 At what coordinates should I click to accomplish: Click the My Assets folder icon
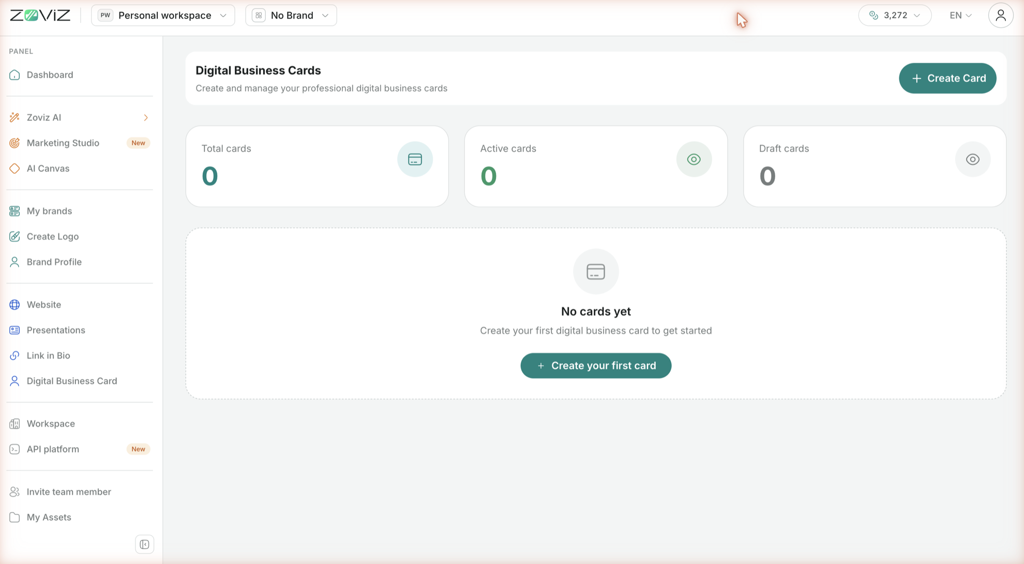14,517
